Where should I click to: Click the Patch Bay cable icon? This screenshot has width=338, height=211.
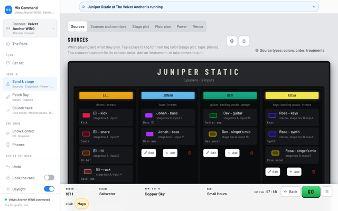8,97
